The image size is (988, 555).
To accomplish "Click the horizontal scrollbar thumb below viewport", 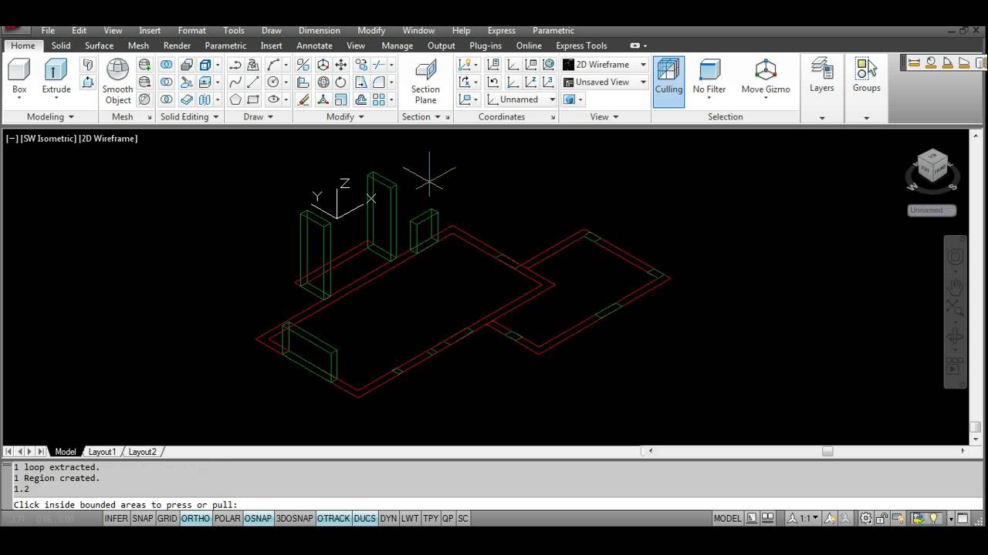I will 827,452.
